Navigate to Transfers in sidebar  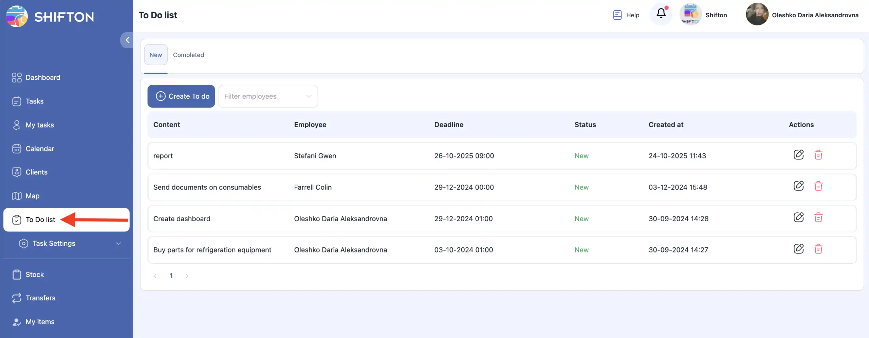pyautogui.click(x=40, y=298)
